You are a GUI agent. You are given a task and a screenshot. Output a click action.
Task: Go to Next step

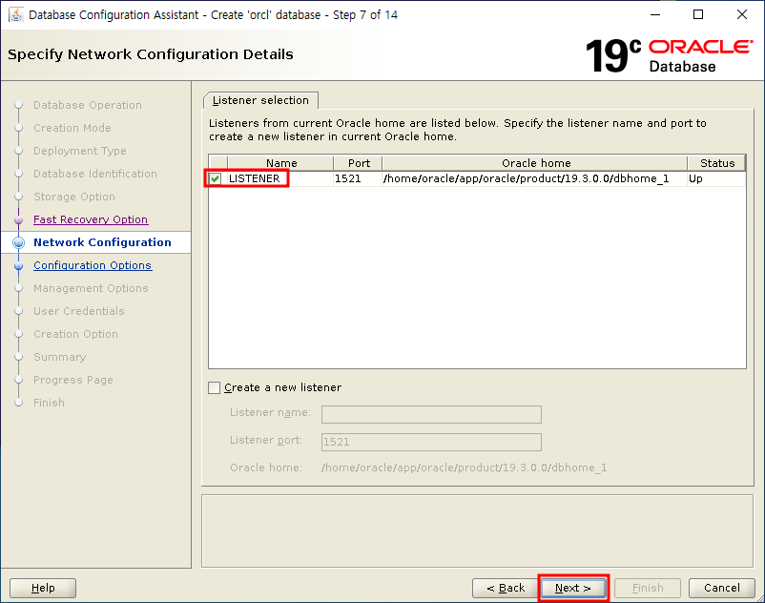(573, 588)
